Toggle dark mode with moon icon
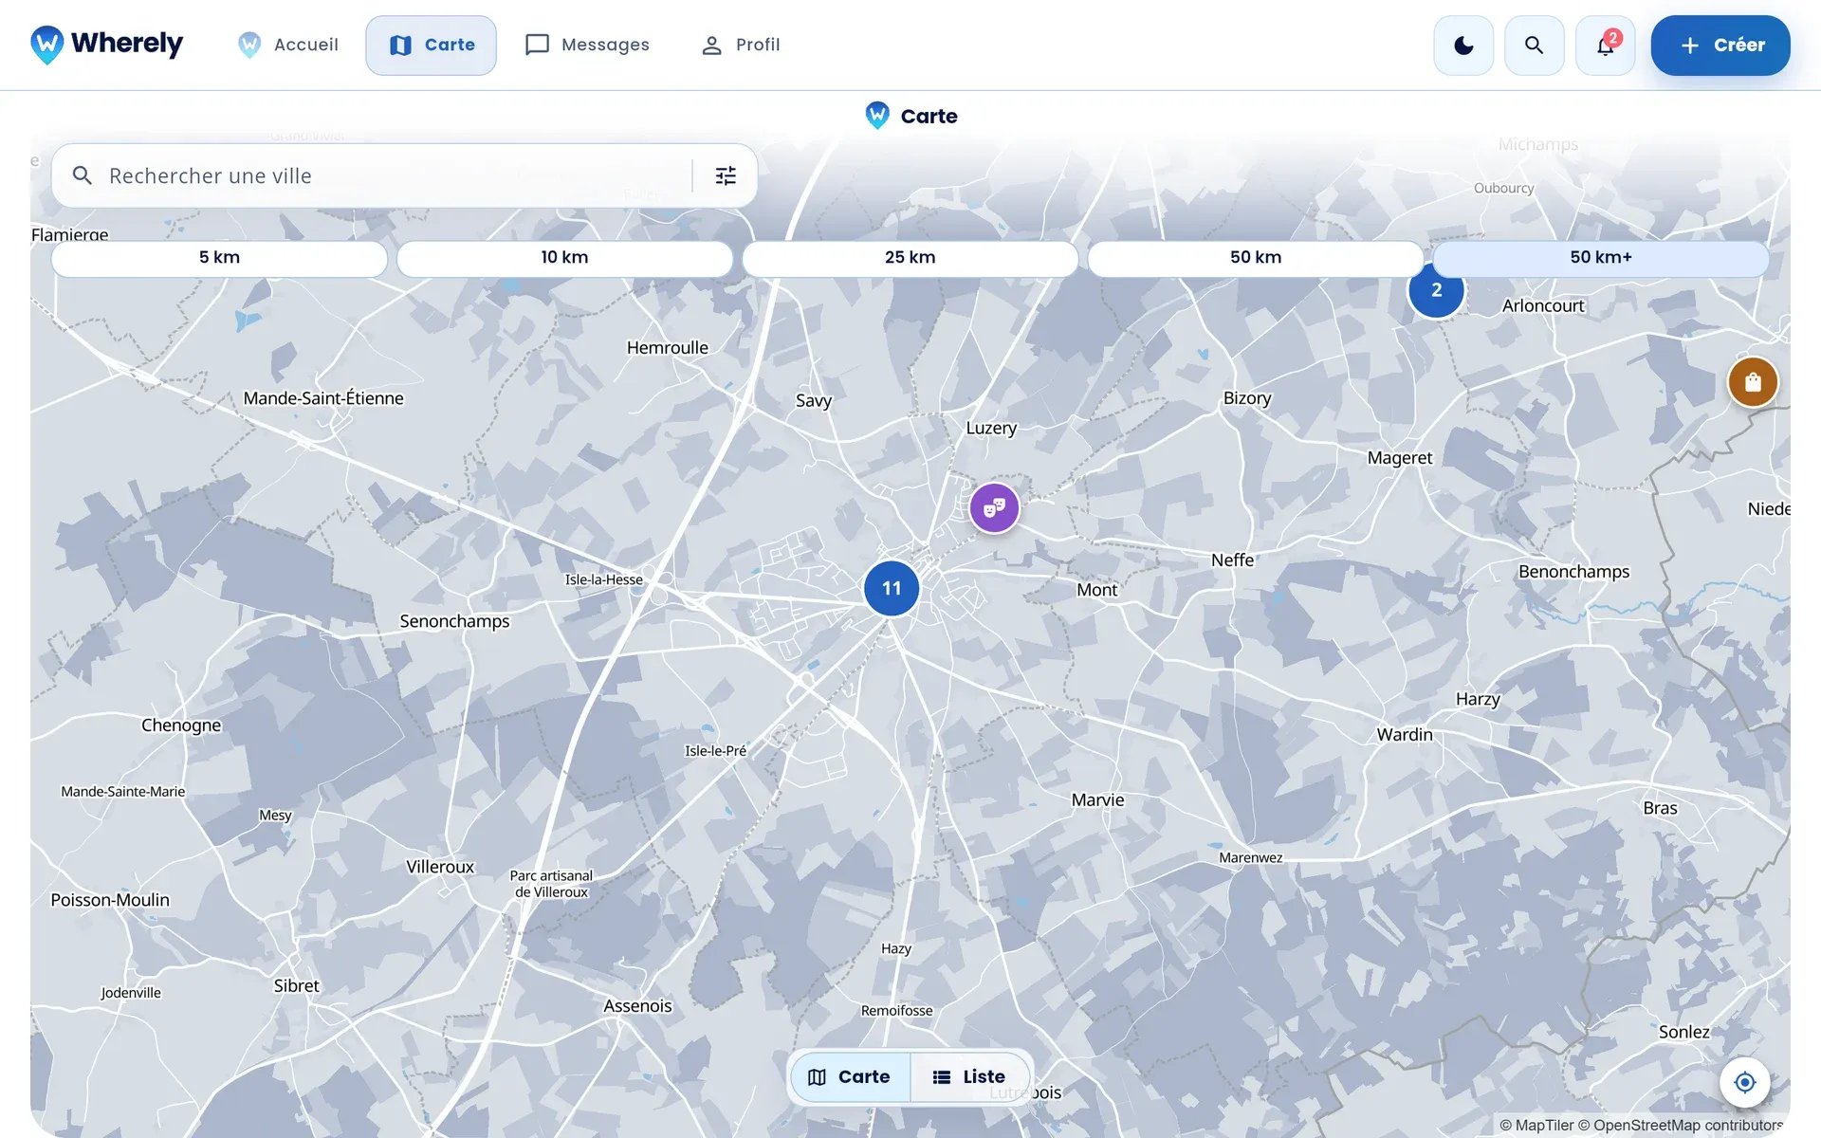 [x=1463, y=45]
